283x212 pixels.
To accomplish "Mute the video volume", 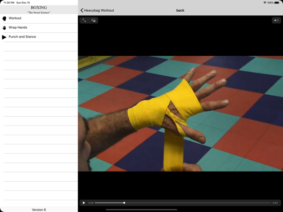I will click(276, 20).
